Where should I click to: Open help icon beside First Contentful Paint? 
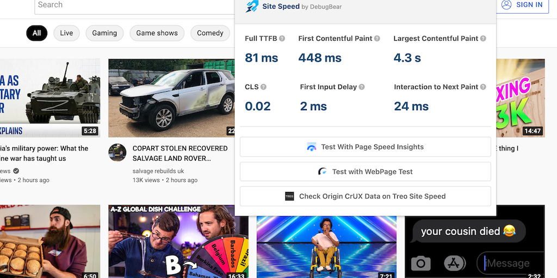click(x=377, y=39)
